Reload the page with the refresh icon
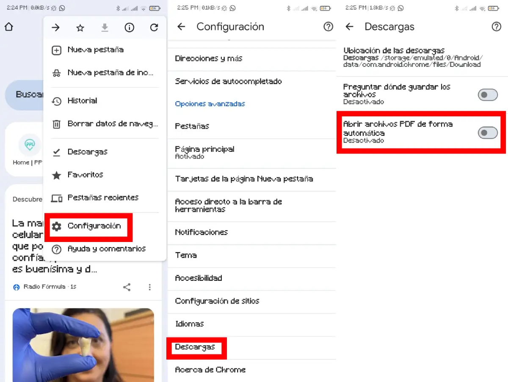508x382 pixels. point(154,28)
